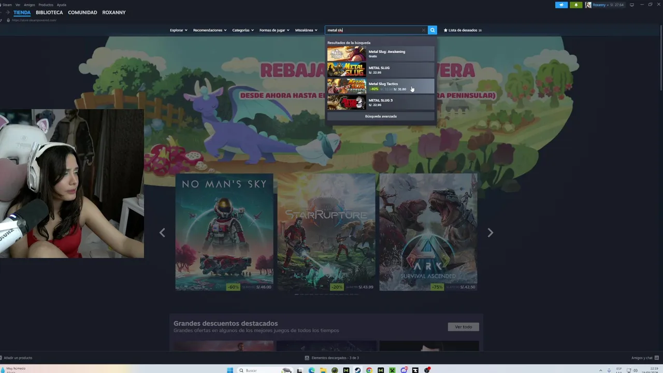Viewport: 663px width, 373px height.
Task: Expand Formas de jugar dropdown
Action: [x=275, y=30]
